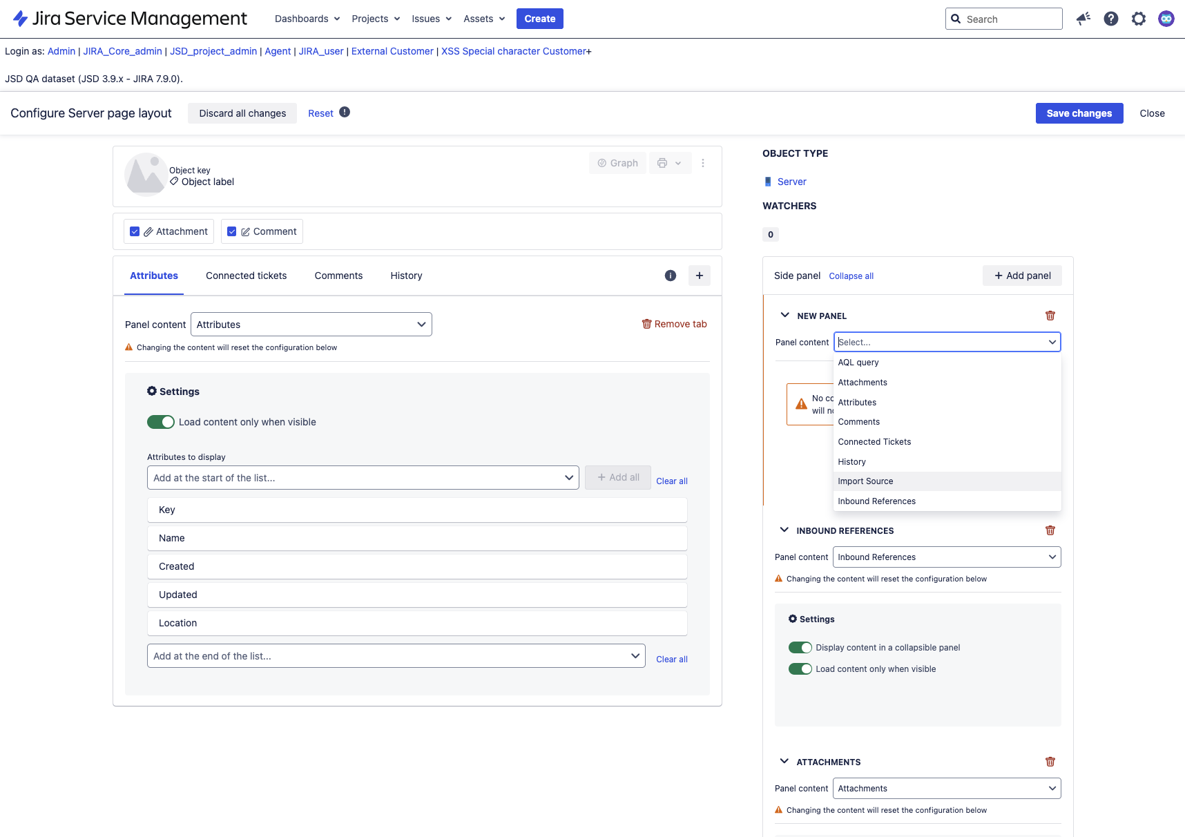Click the New Panel Select input field

click(947, 342)
